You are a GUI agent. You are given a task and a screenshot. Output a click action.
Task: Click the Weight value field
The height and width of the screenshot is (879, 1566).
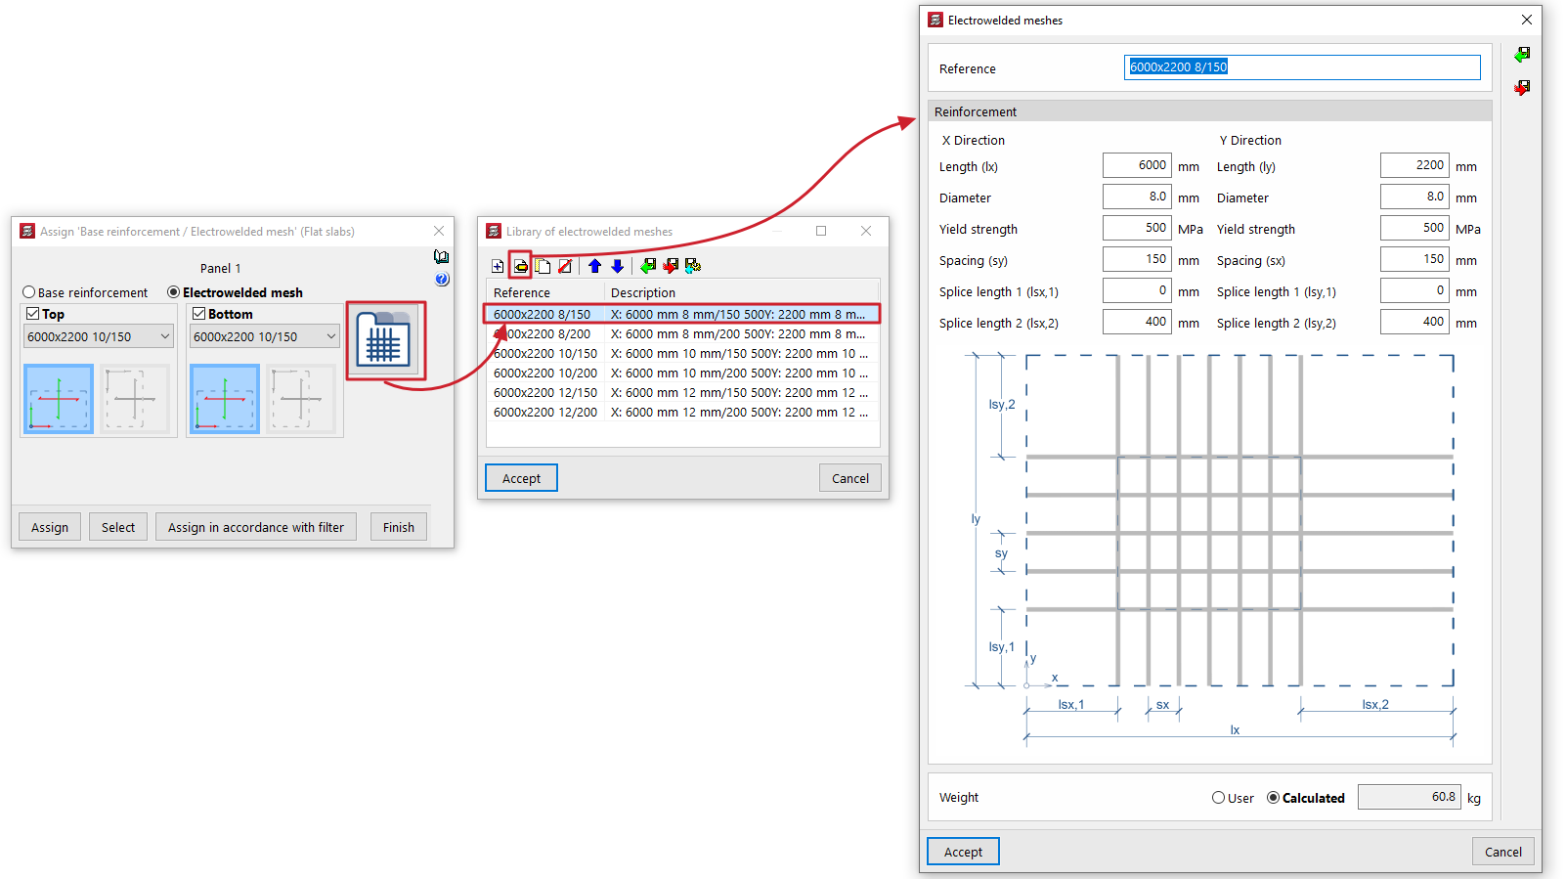(1410, 797)
